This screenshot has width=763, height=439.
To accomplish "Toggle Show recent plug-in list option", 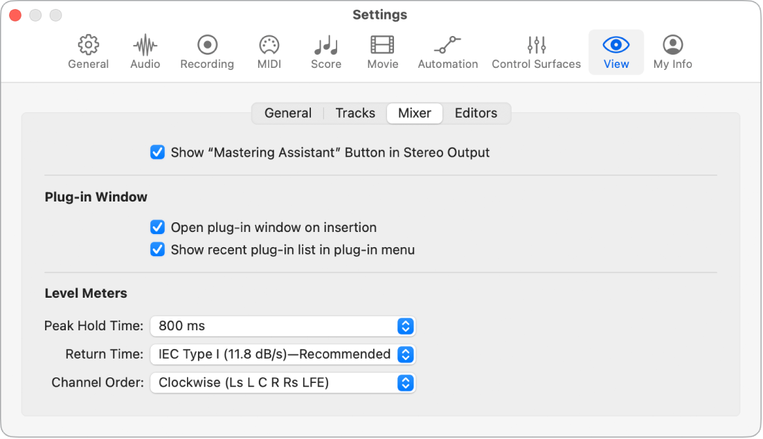I will click(157, 249).
